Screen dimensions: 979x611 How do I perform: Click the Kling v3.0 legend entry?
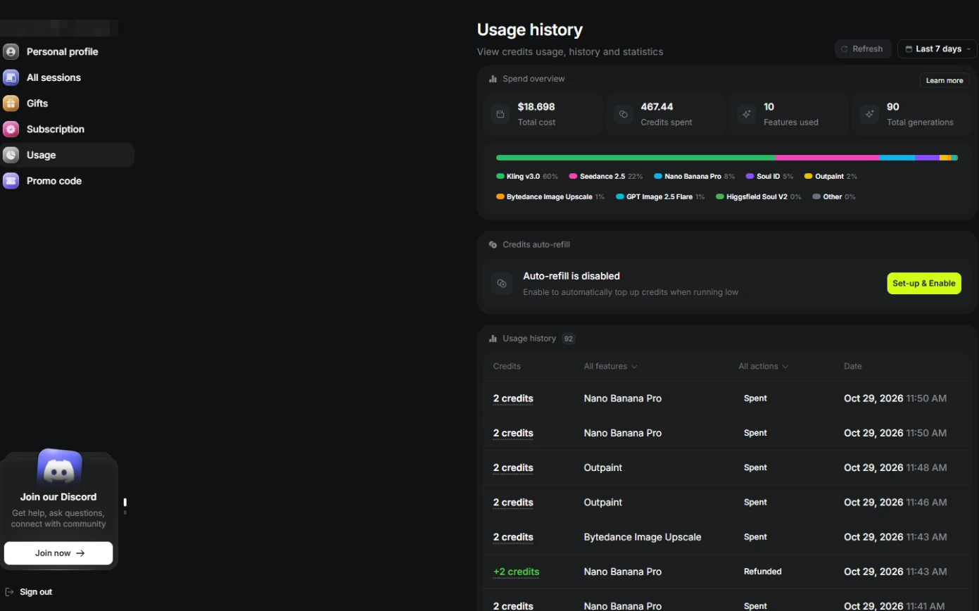[527, 176]
